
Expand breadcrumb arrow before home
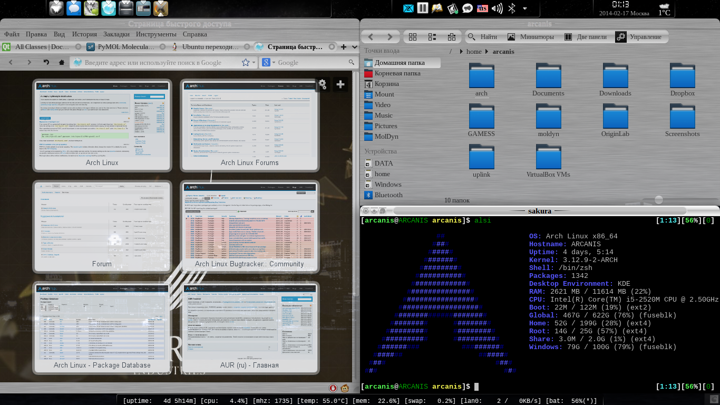pos(461,52)
